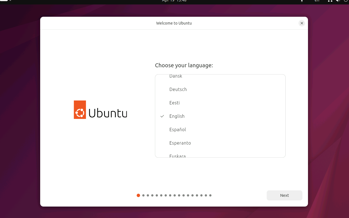The width and height of the screenshot is (349, 218).
Task: Click Eesti in the language list
Action: click(x=174, y=103)
